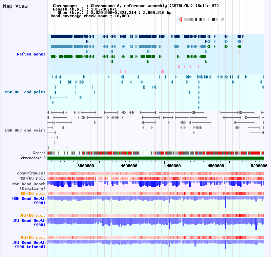Click the B6N BAC end pairs label
This screenshot has width=271, height=257.
pyautogui.click(x=25, y=130)
